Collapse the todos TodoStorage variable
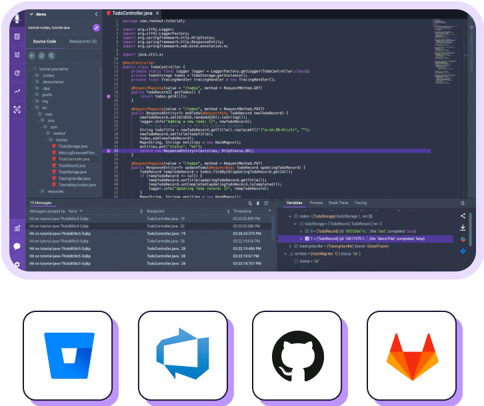 [x=290, y=217]
